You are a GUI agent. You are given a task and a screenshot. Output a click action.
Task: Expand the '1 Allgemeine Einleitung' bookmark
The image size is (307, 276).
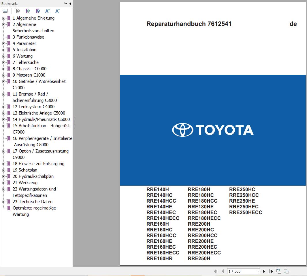(3, 18)
